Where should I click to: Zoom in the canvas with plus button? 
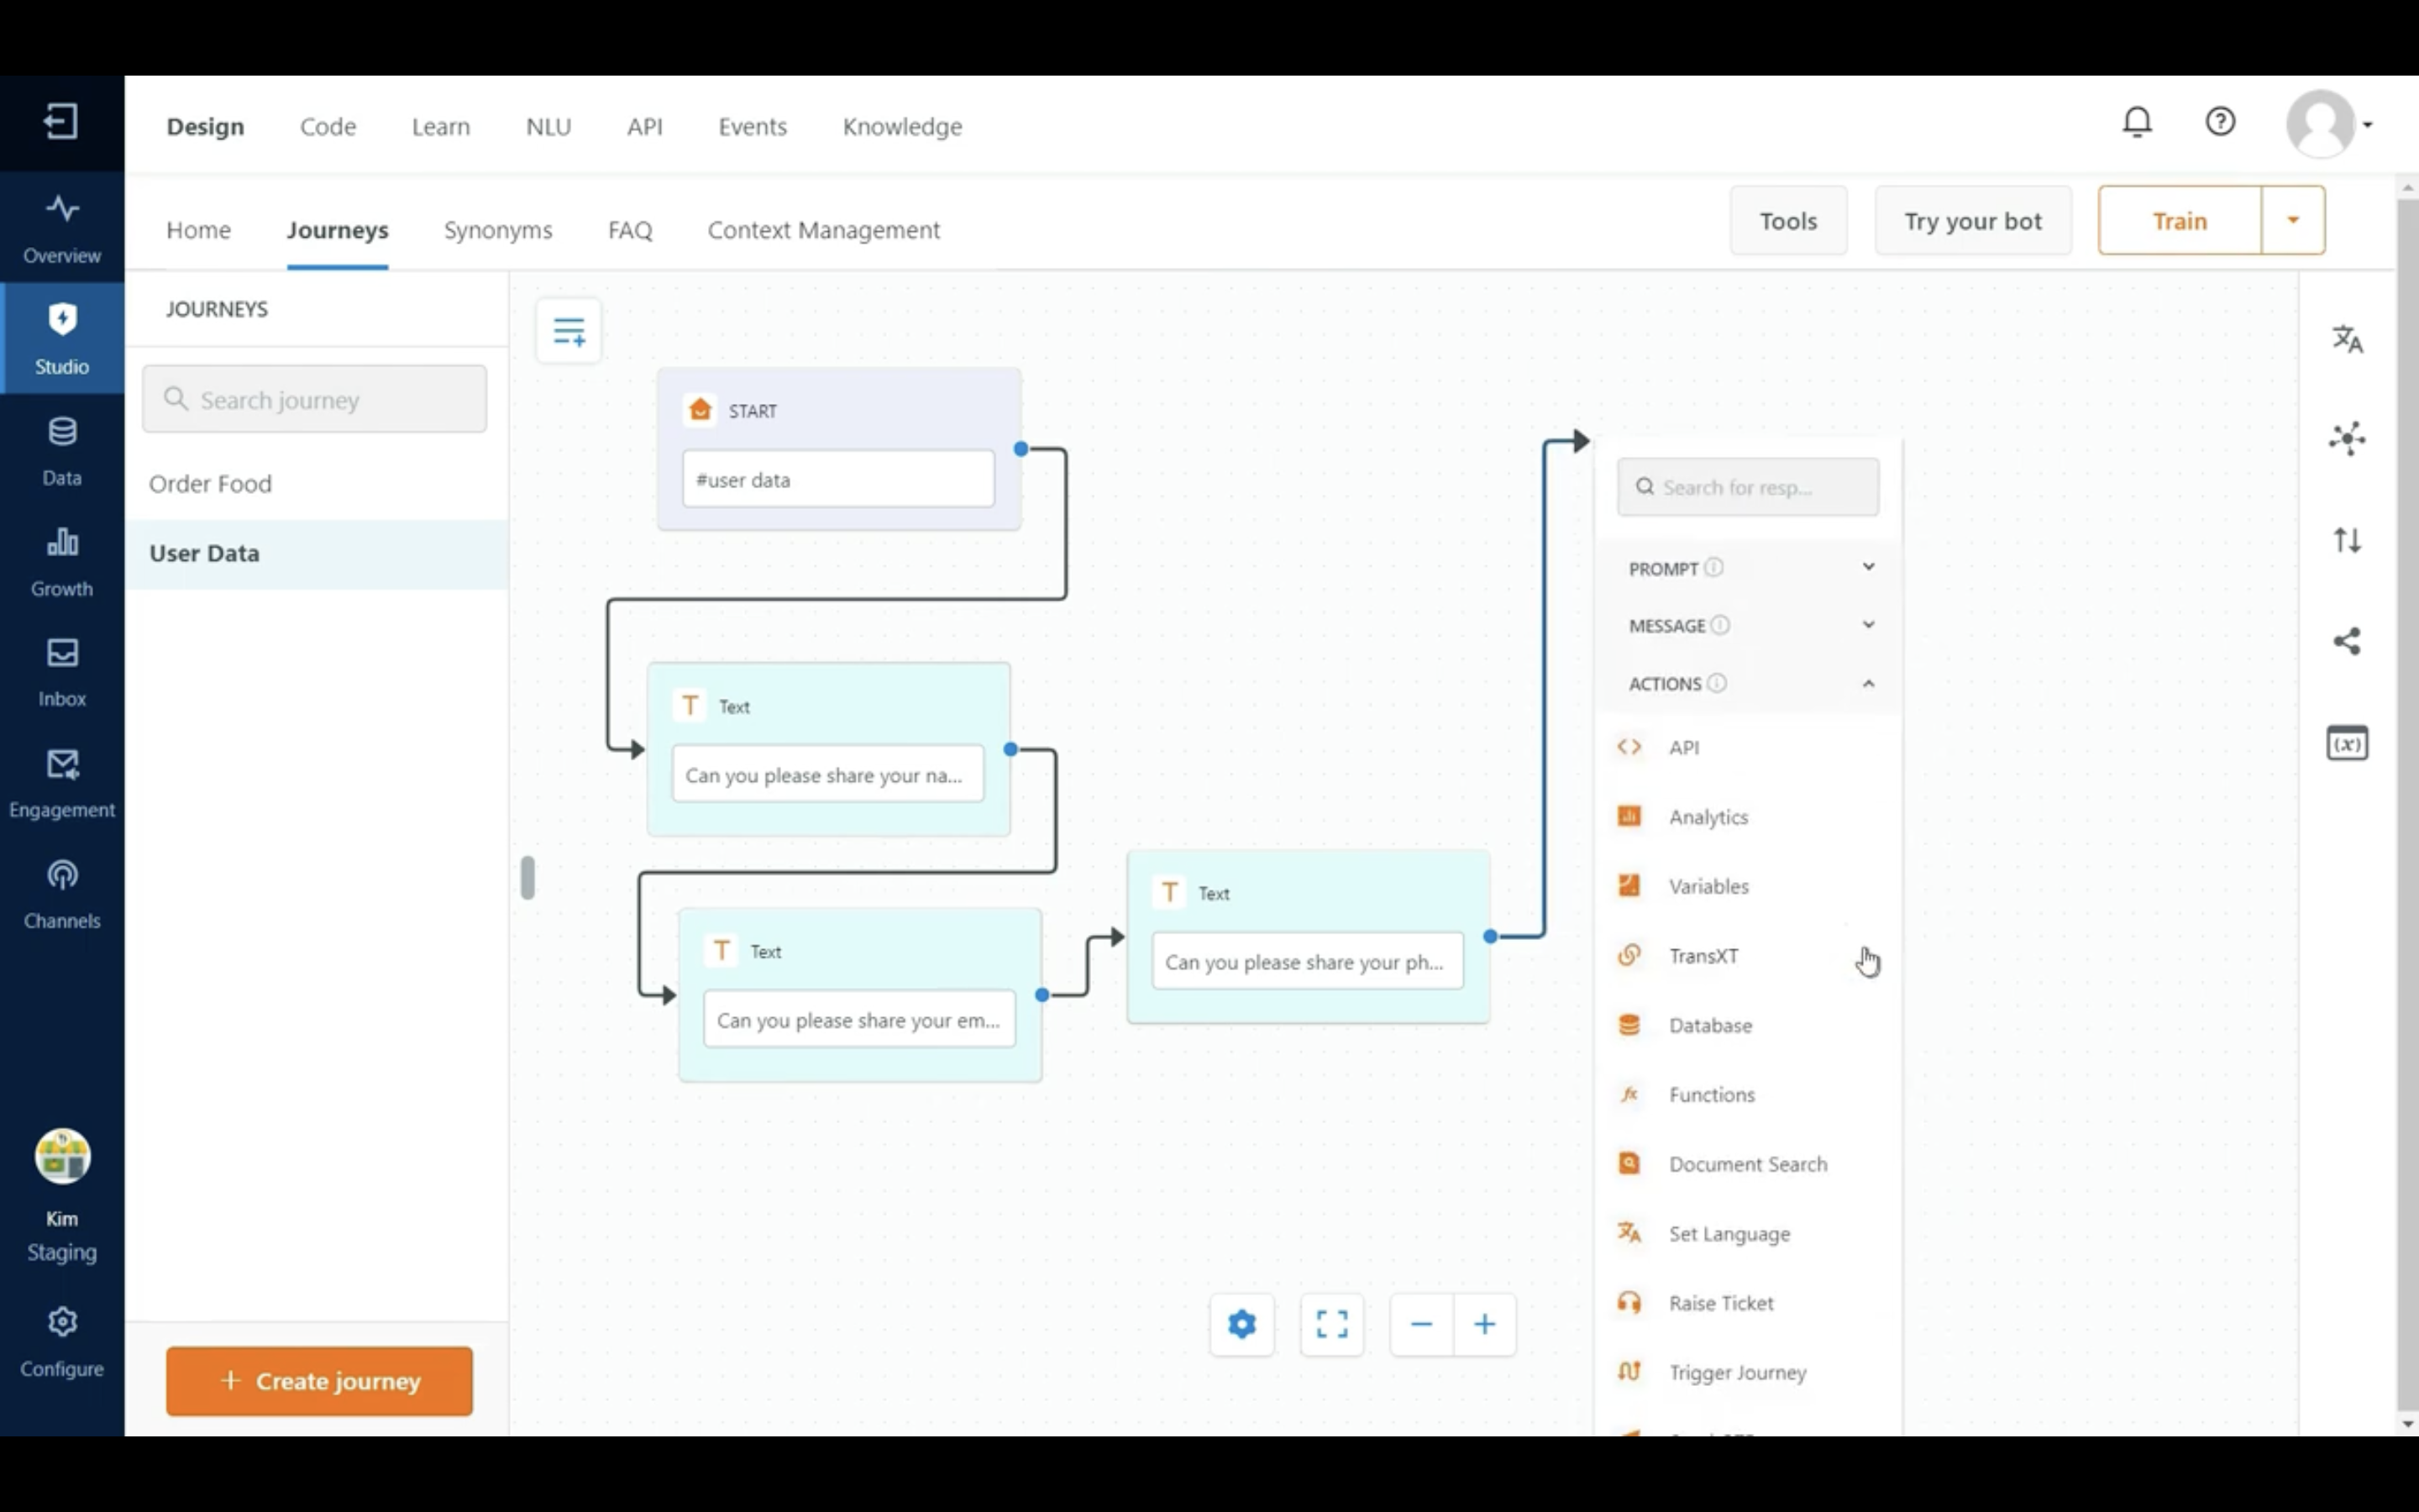(1484, 1324)
